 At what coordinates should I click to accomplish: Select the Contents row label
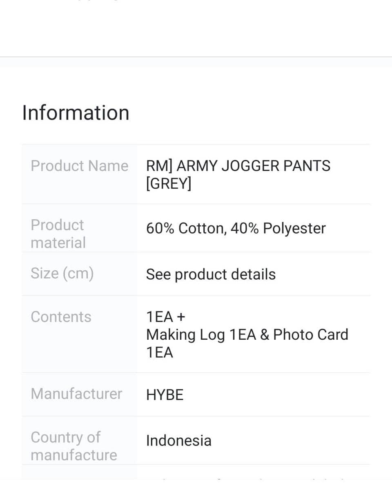click(x=61, y=317)
